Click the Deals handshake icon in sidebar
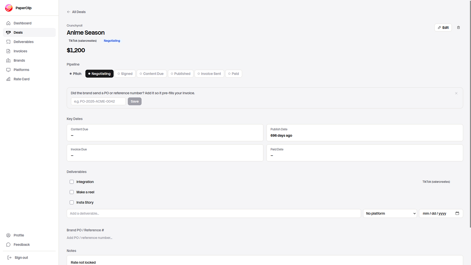 pyautogui.click(x=8, y=33)
